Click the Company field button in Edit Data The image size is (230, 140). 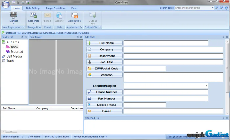pyautogui.click(x=104, y=49)
